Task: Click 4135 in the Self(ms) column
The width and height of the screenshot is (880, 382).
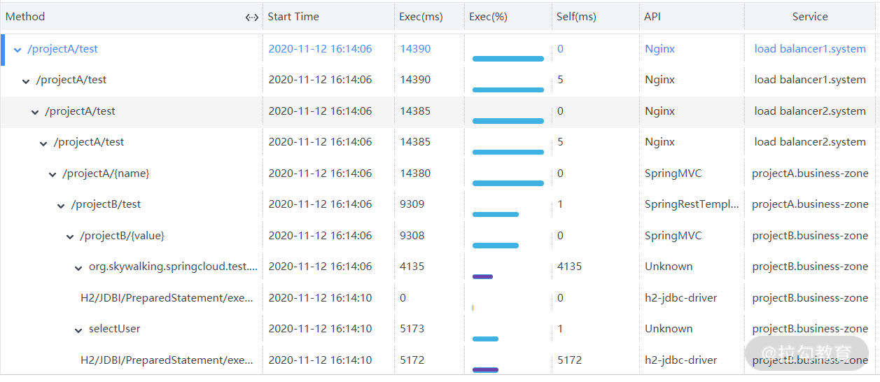Action: [x=570, y=267]
